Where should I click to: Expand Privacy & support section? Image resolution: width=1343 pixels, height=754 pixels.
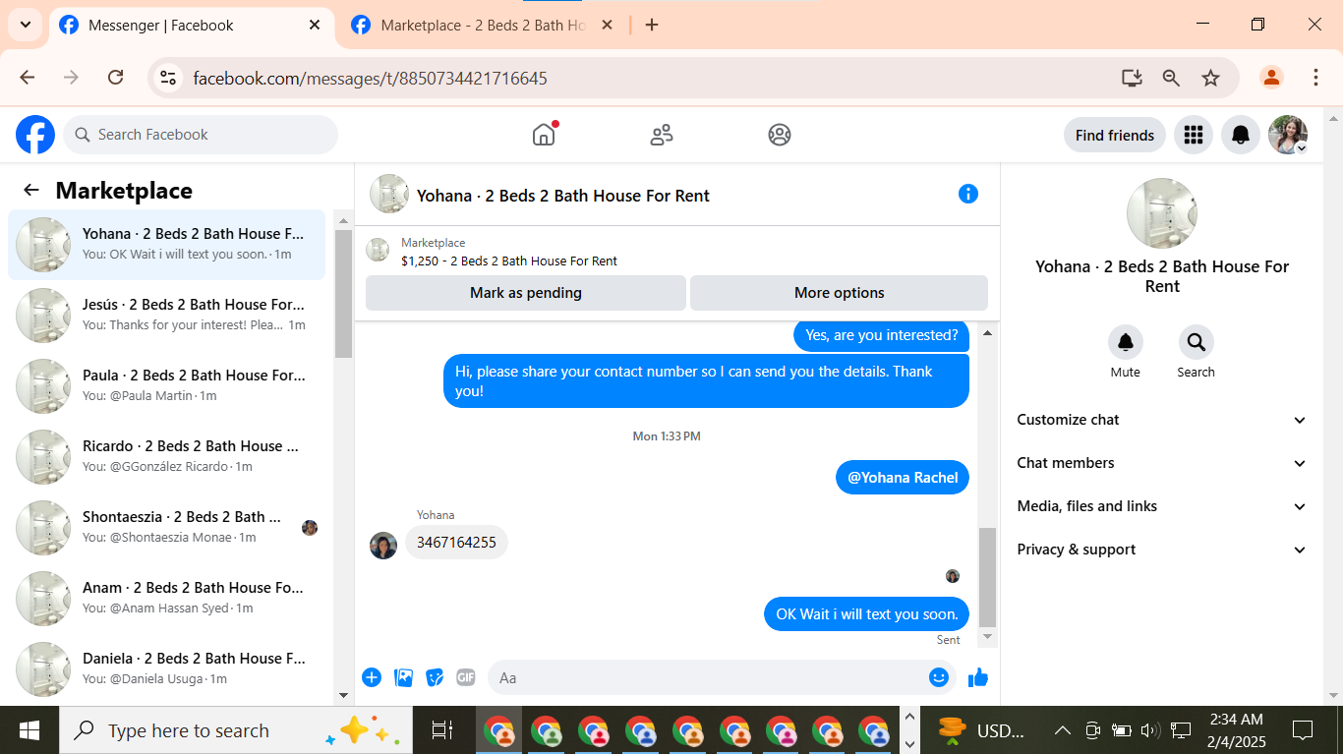pos(1162,550)
